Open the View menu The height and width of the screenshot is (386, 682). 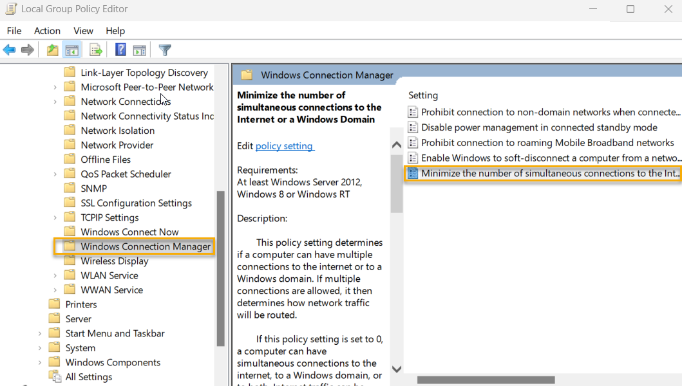click(83, 30)
